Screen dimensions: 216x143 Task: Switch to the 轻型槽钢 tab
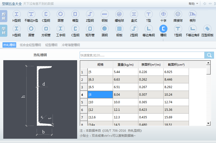(51, 45)
